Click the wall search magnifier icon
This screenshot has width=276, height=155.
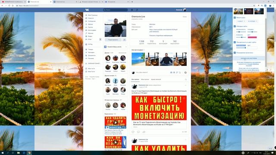coord(186,79)
